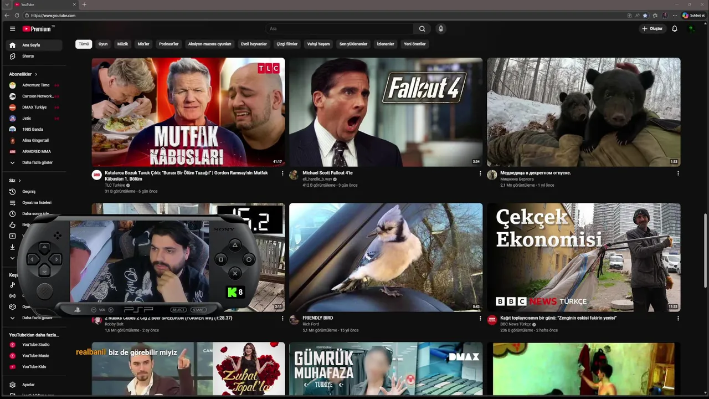Toggle the favorite star in address bar

645,16
